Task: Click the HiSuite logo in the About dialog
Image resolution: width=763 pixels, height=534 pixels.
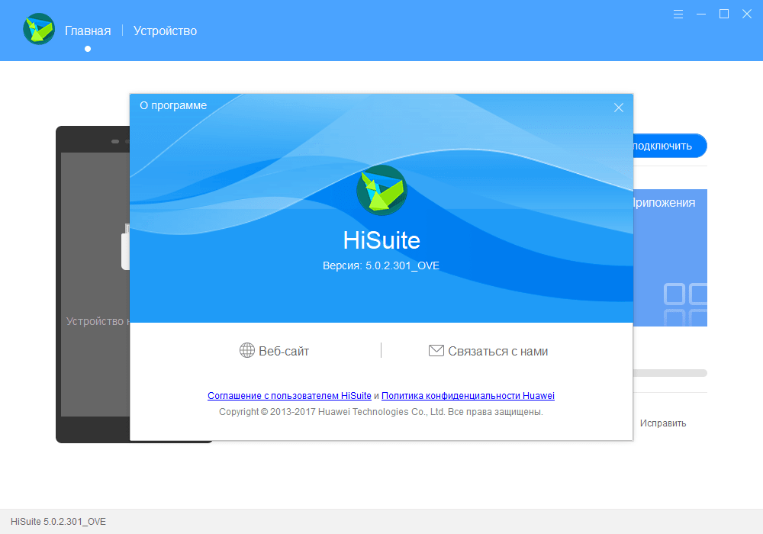Action: click(x=381, y=190)
